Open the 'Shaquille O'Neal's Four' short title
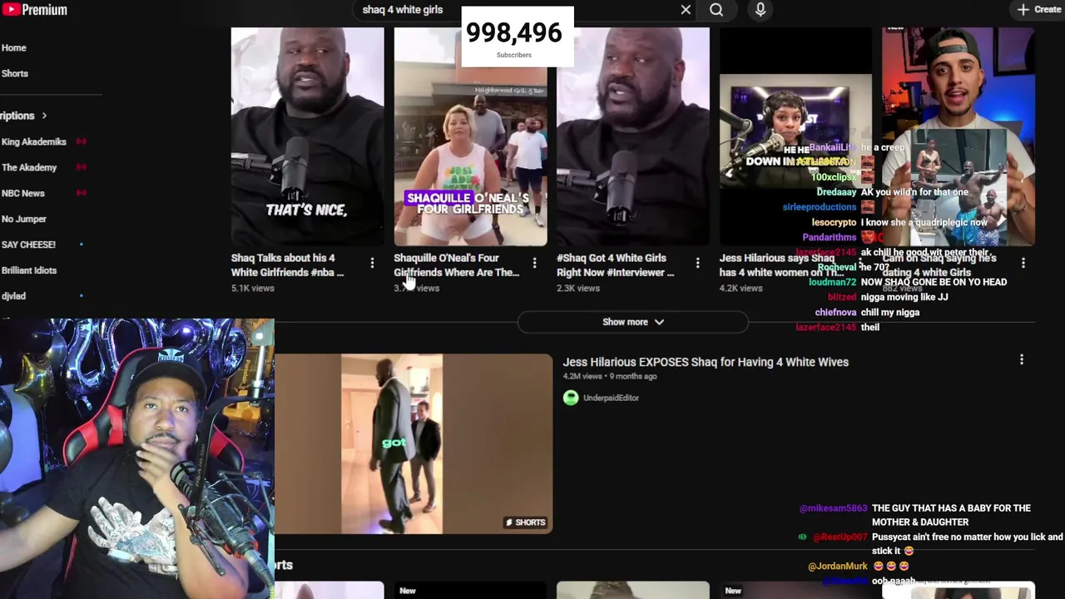1065x599 pixels. click(456, 265)
